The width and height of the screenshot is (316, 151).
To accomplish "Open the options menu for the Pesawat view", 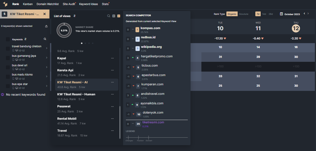I will click(112, 106).
